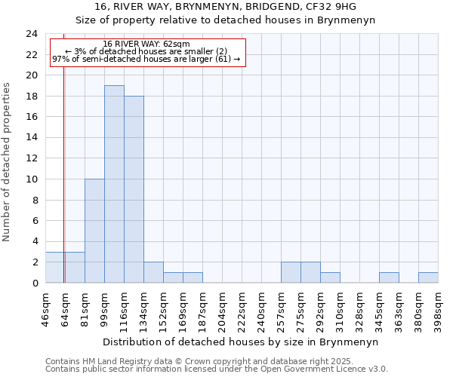
Task: Click the x-axis tick label '363sqm'
Action: click(399, 313)
